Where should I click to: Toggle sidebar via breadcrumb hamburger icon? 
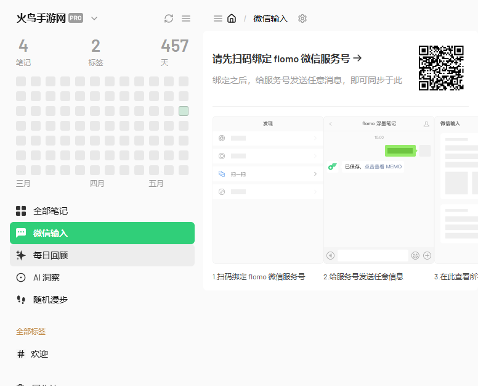[x=218, y=18]
